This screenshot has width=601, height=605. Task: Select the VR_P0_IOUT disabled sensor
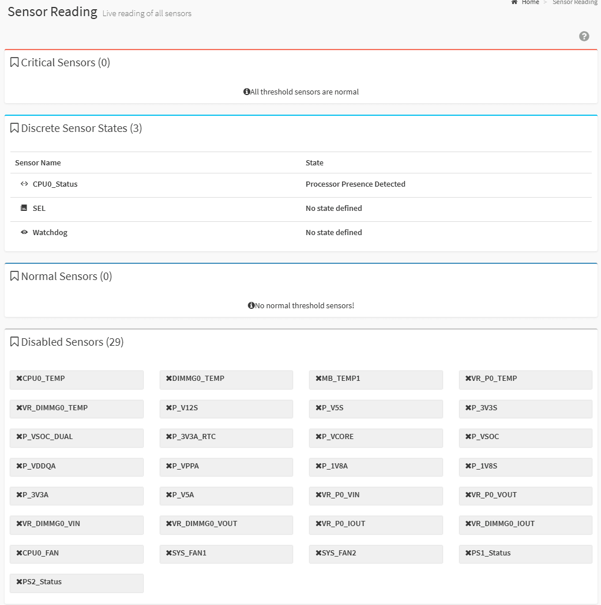pyautogui.click(x=376, y=525)
